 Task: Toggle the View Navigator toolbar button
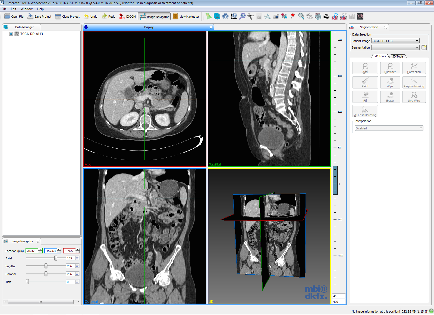(186, 16)
